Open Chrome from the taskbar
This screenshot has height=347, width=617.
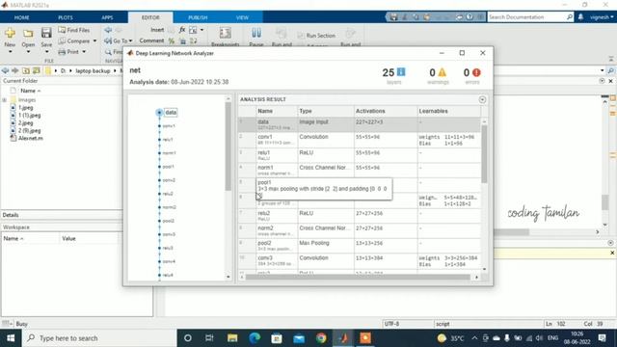[x=321, y=338]
